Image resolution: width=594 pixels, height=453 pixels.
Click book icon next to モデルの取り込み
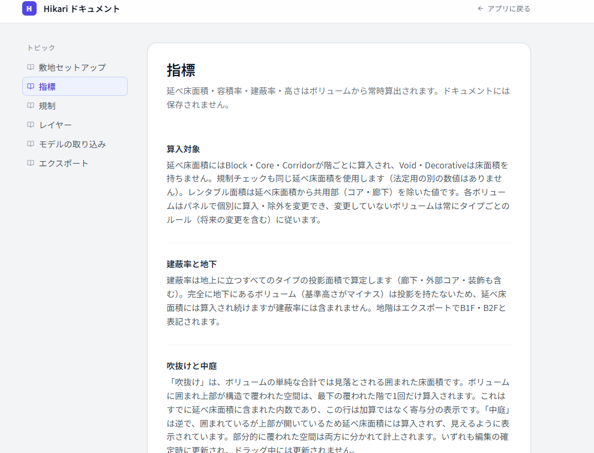coord(31,144)
